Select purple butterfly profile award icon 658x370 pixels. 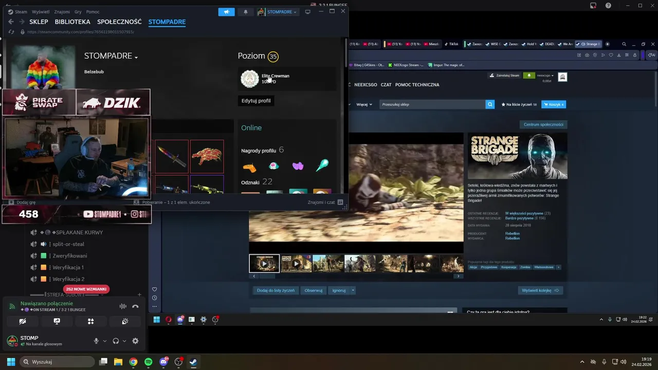pyautogui.click(x=298, y=165)
